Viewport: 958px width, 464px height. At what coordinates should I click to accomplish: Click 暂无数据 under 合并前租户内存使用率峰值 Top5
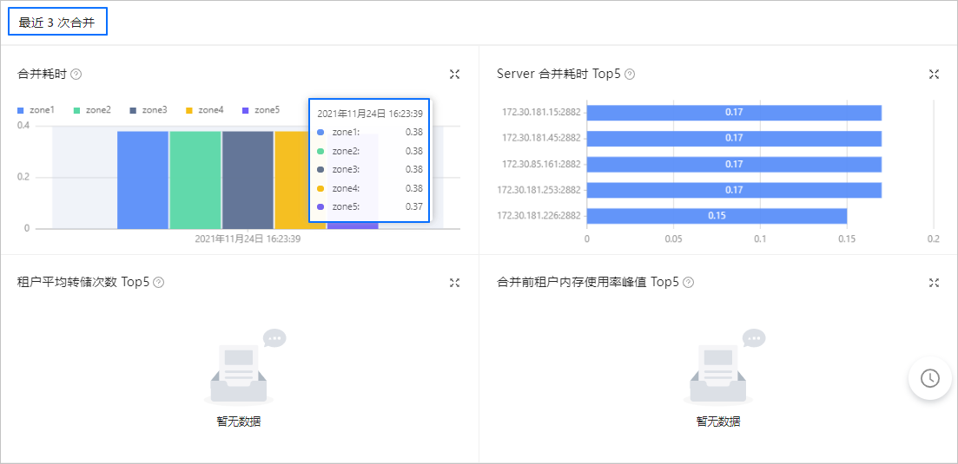[x=718, y=422]
